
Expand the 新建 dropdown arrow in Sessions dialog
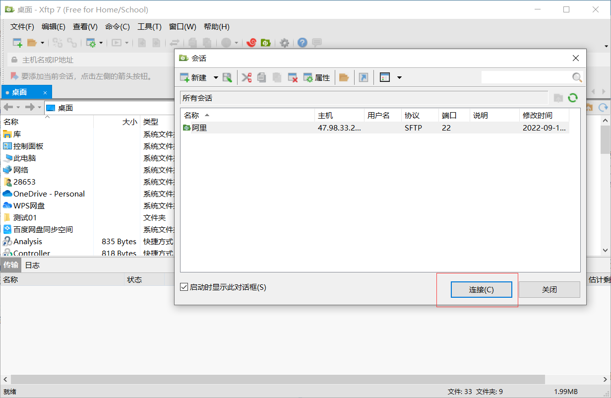click(x=216, y=77)
